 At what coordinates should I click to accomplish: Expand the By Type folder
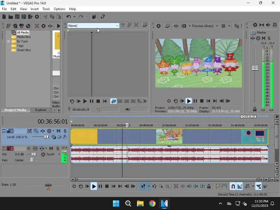8,42
